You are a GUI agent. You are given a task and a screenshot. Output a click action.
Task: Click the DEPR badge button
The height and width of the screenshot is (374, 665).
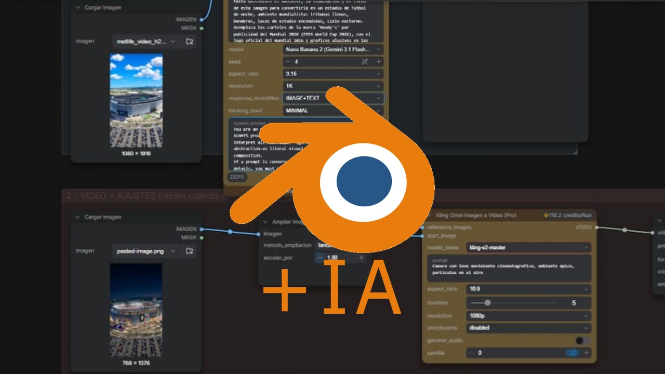[237, 177]
